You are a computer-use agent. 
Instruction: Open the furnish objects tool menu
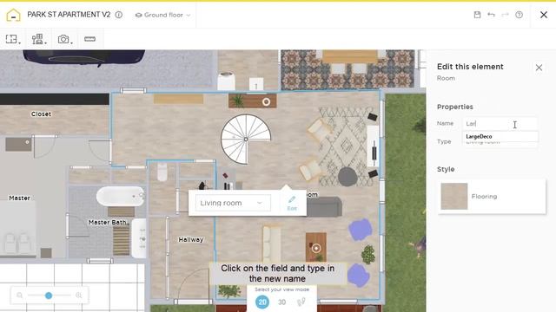pyautogui.click(x=38, y=39)
